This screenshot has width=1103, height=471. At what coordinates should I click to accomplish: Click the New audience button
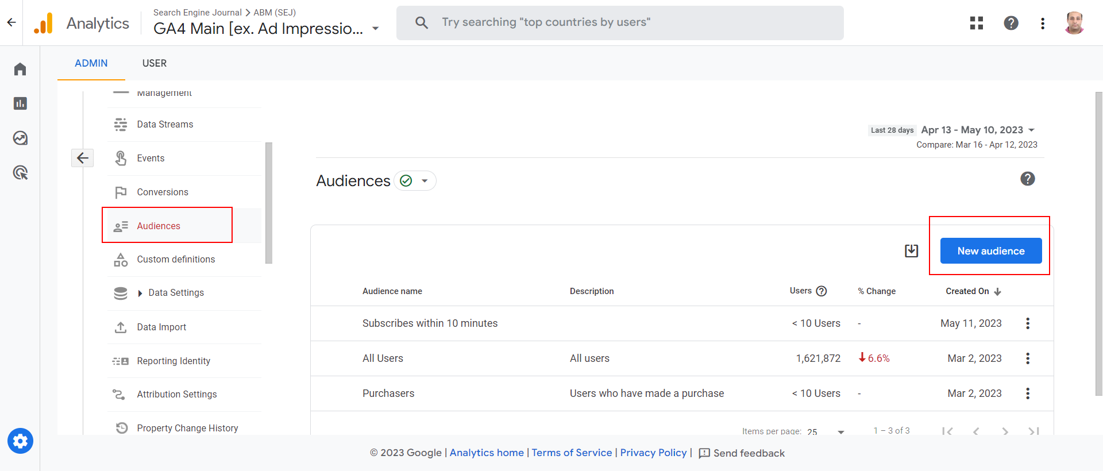[x=990, y=251]
